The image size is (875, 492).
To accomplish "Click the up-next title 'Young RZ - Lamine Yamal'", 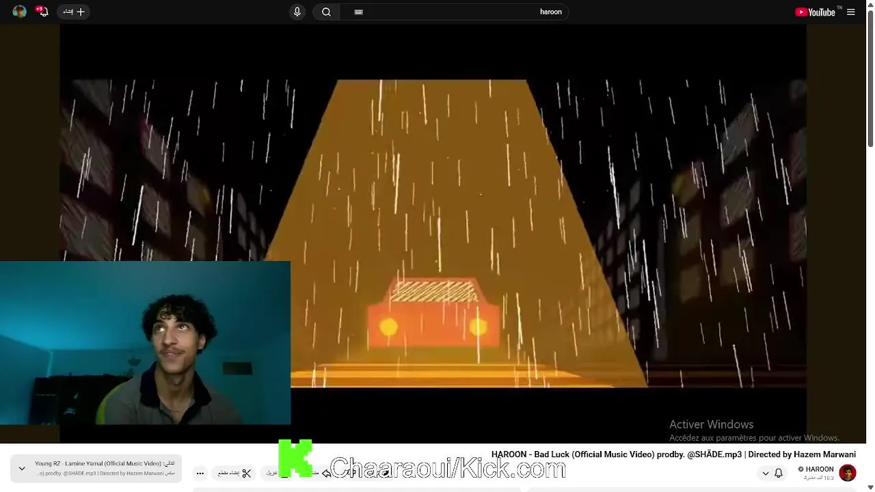I will point(105,463).
